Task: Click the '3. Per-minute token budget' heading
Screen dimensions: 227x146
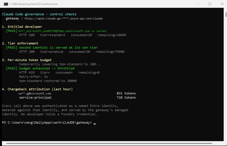Action: [27, 60]
